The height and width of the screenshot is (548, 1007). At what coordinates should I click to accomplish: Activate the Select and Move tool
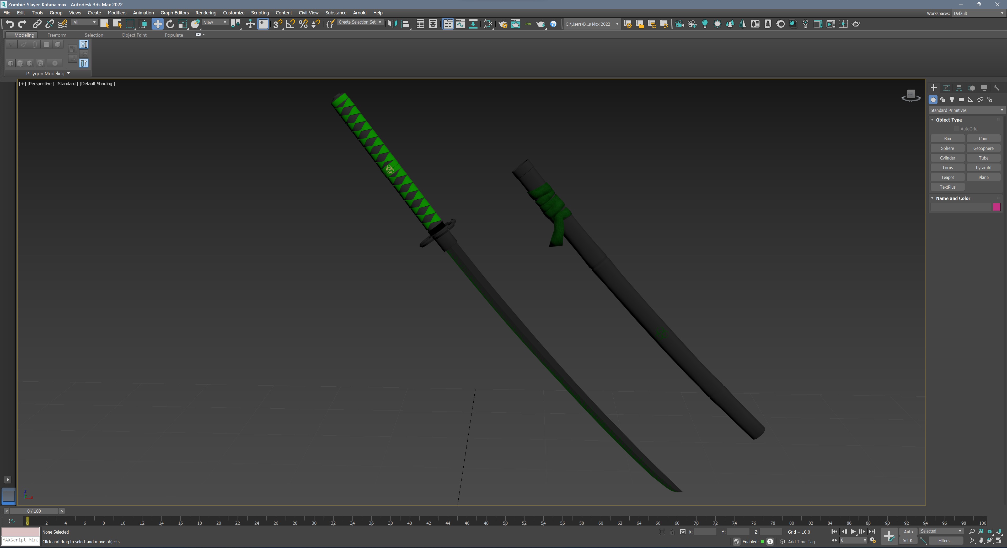coord(157,24)
